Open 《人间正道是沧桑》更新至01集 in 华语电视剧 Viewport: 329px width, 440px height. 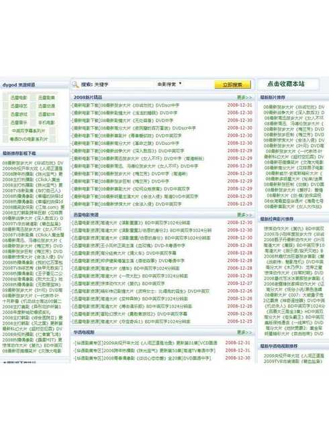[145, 343]
